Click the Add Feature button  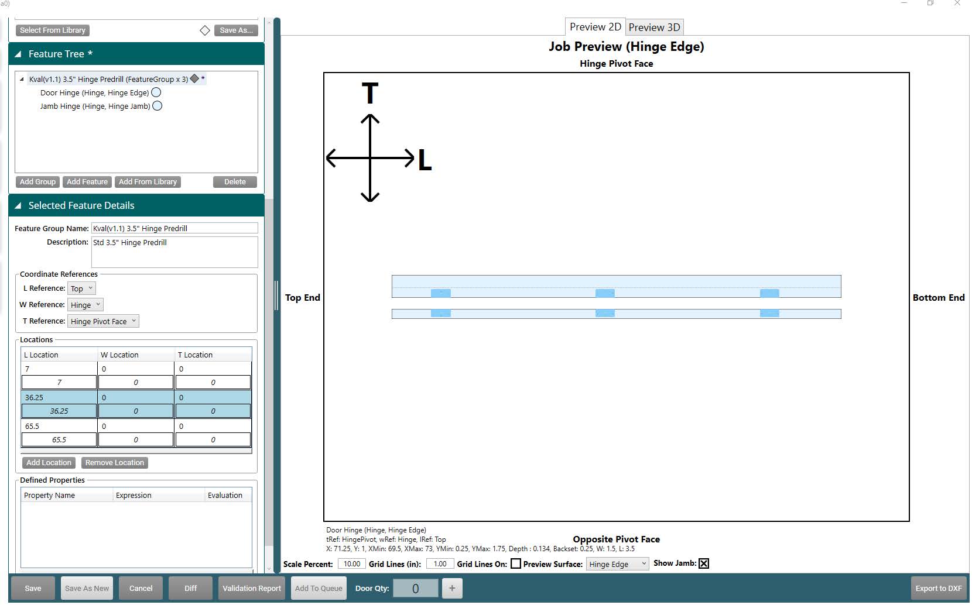click(x=87, y=182)
